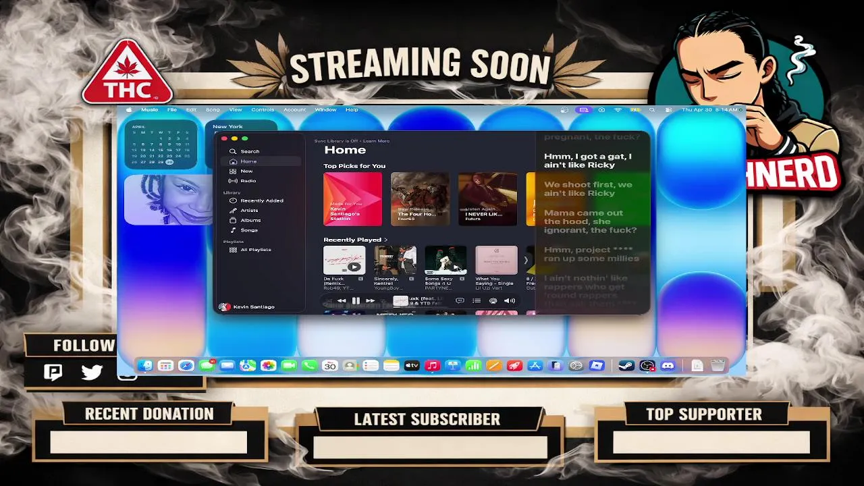Click the now playing album artwork
Image resolution: width=864 pixels, height=486 pixels.
point(400,301)
